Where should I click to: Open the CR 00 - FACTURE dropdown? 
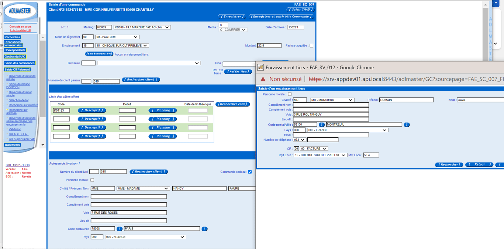coord(314,149)
